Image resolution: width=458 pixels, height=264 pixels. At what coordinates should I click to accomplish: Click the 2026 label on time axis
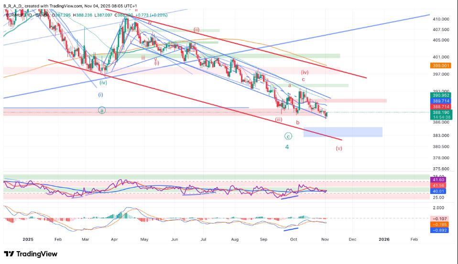coord(384,239)
